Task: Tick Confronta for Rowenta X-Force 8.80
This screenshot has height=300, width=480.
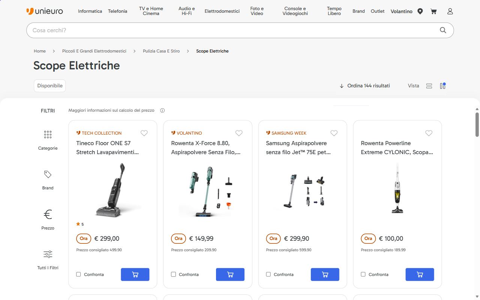Action: click(x=173, y=274)
